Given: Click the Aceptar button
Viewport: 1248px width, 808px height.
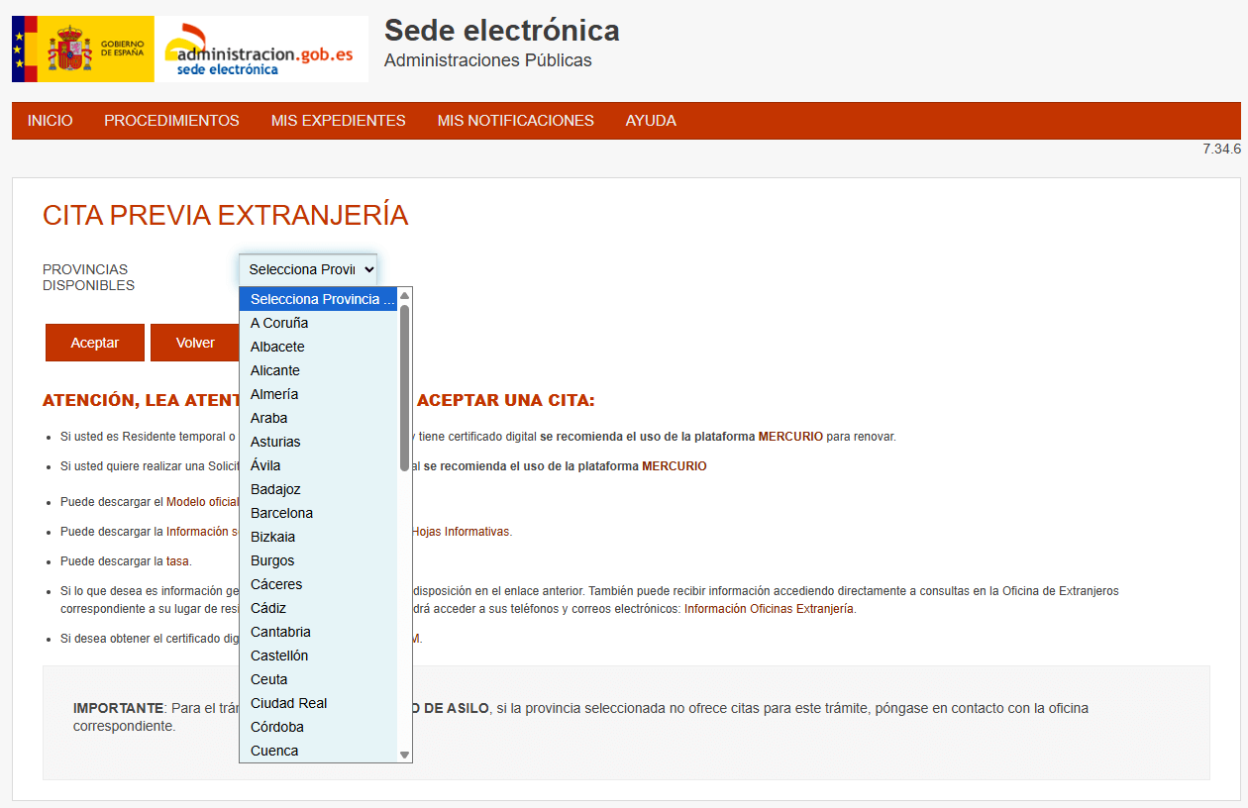Looking at the screenshot, I should click(x=94, y=342).
